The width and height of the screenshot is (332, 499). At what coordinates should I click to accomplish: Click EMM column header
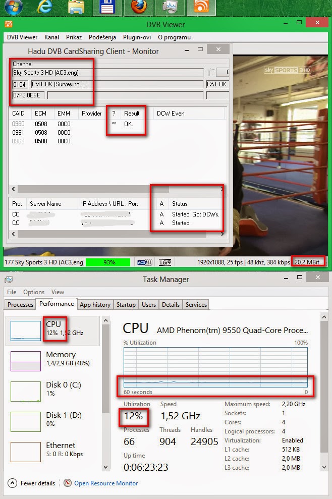64,114
